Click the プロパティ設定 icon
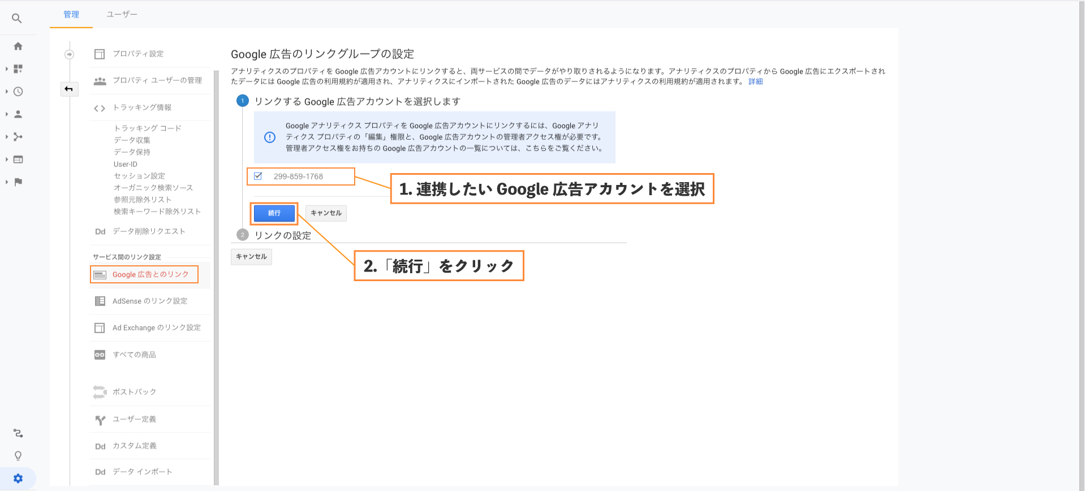 [x=100, y=54]
